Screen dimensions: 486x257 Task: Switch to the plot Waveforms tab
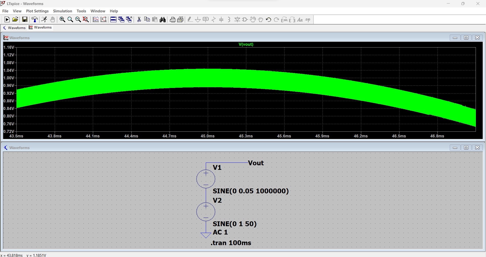click(40, 28)
